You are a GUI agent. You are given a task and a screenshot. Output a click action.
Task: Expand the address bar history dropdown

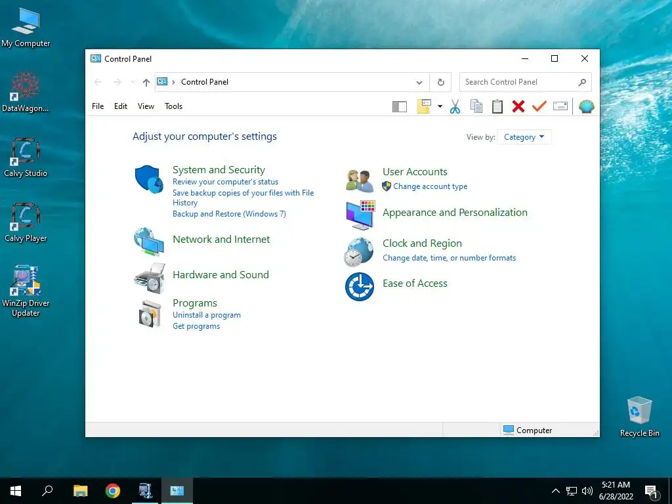[x=419, y=82]
